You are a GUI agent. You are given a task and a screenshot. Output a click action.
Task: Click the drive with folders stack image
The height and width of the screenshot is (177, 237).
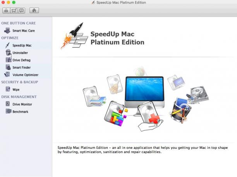[94, 96]
